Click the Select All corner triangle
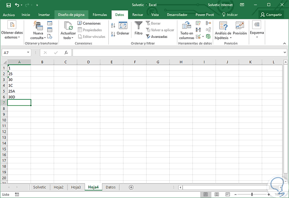This screenshot has width=289, height=198. point(5,62)
